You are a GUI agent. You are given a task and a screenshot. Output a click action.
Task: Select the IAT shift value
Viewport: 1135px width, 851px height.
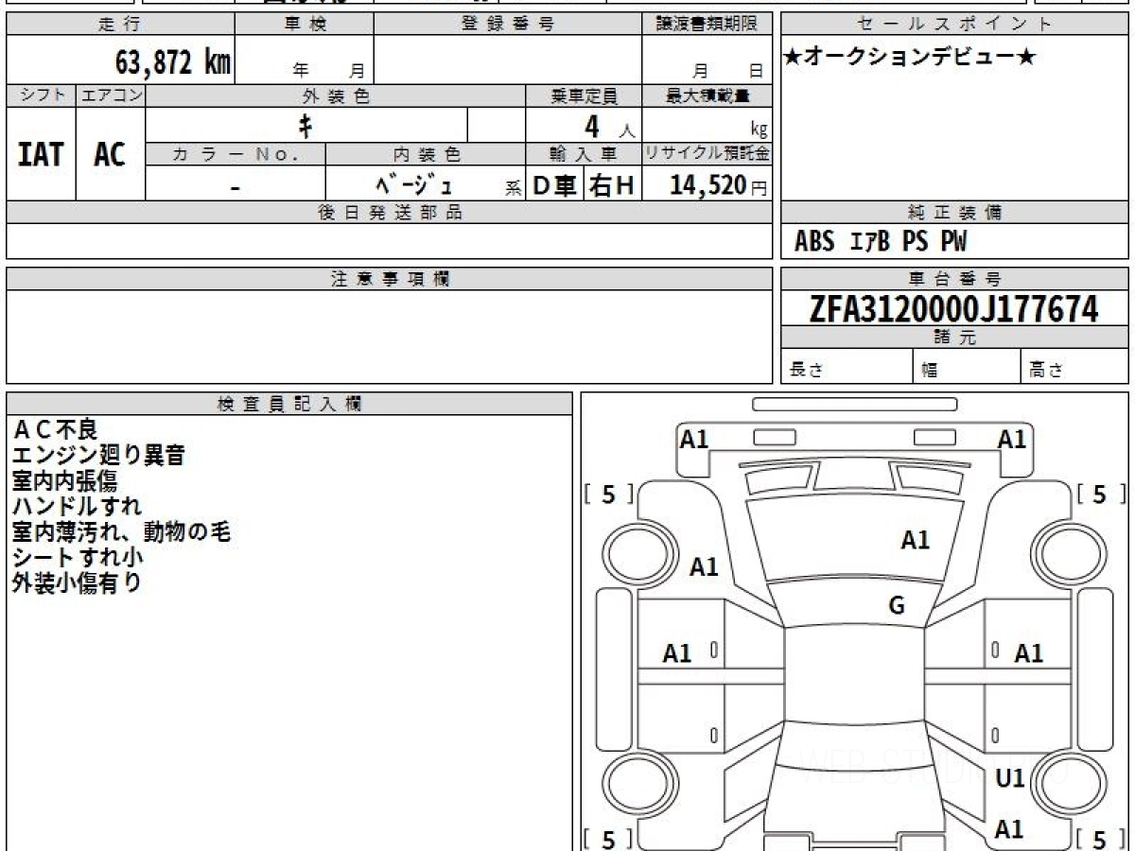pyautogui.click(x=41, y=155)
